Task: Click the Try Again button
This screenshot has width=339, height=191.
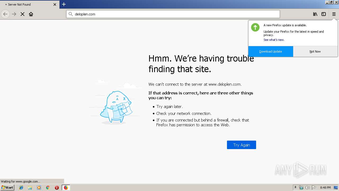Action: [242, 145]
